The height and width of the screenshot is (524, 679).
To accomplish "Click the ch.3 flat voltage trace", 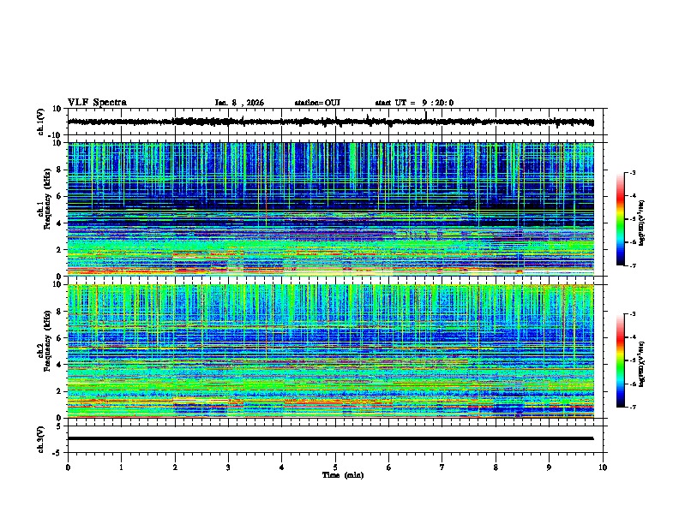I will point(330,438).
